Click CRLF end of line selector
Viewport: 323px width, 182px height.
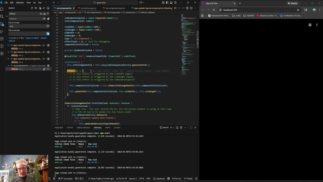[148, 179]
